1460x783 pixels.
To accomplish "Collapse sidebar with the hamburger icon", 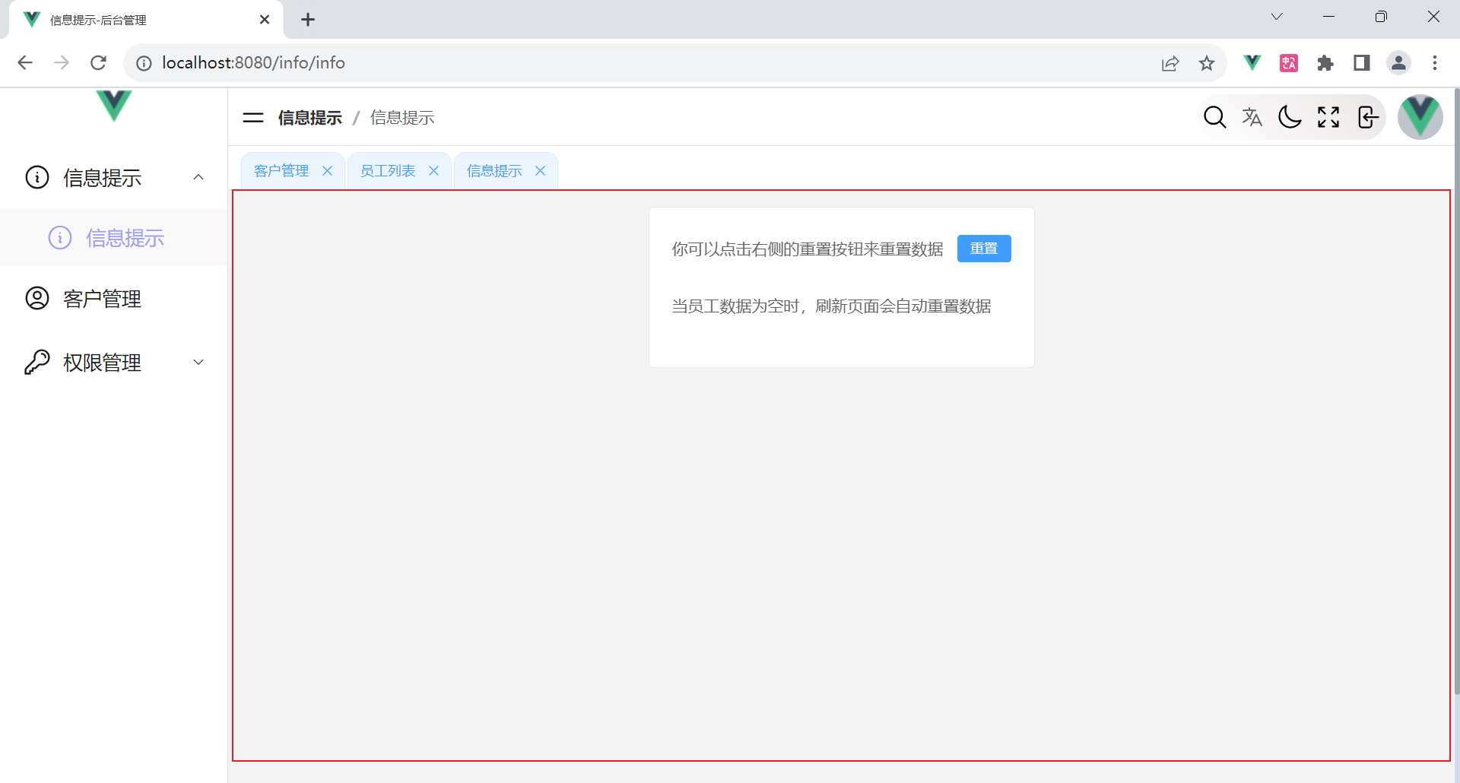I will point(253,118).
